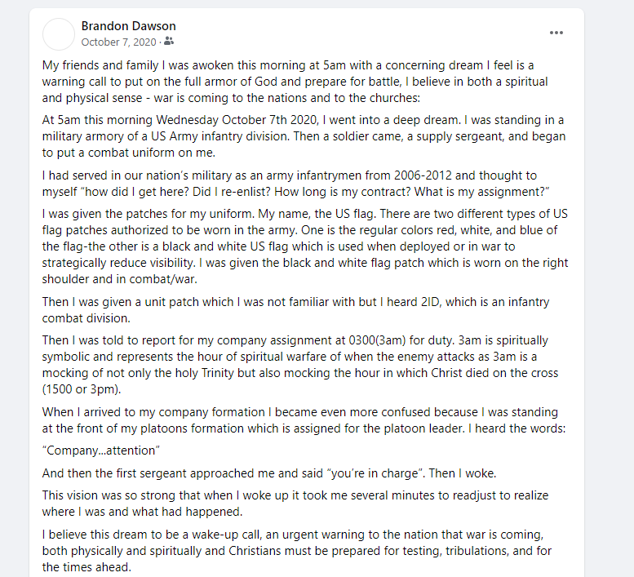The height and width of the screenshot is (577, 634).
Task: Click the paragraph starting 'I believe this dream'
Action: [x=297, y=551]
